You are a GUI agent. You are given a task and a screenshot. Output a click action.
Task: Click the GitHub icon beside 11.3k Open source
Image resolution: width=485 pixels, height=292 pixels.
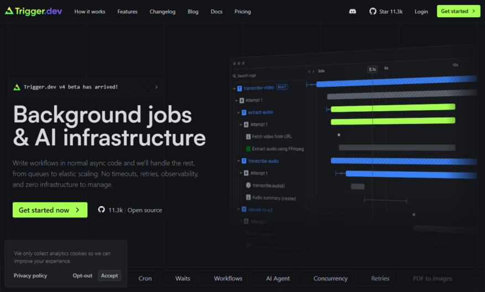pos(101,210)
